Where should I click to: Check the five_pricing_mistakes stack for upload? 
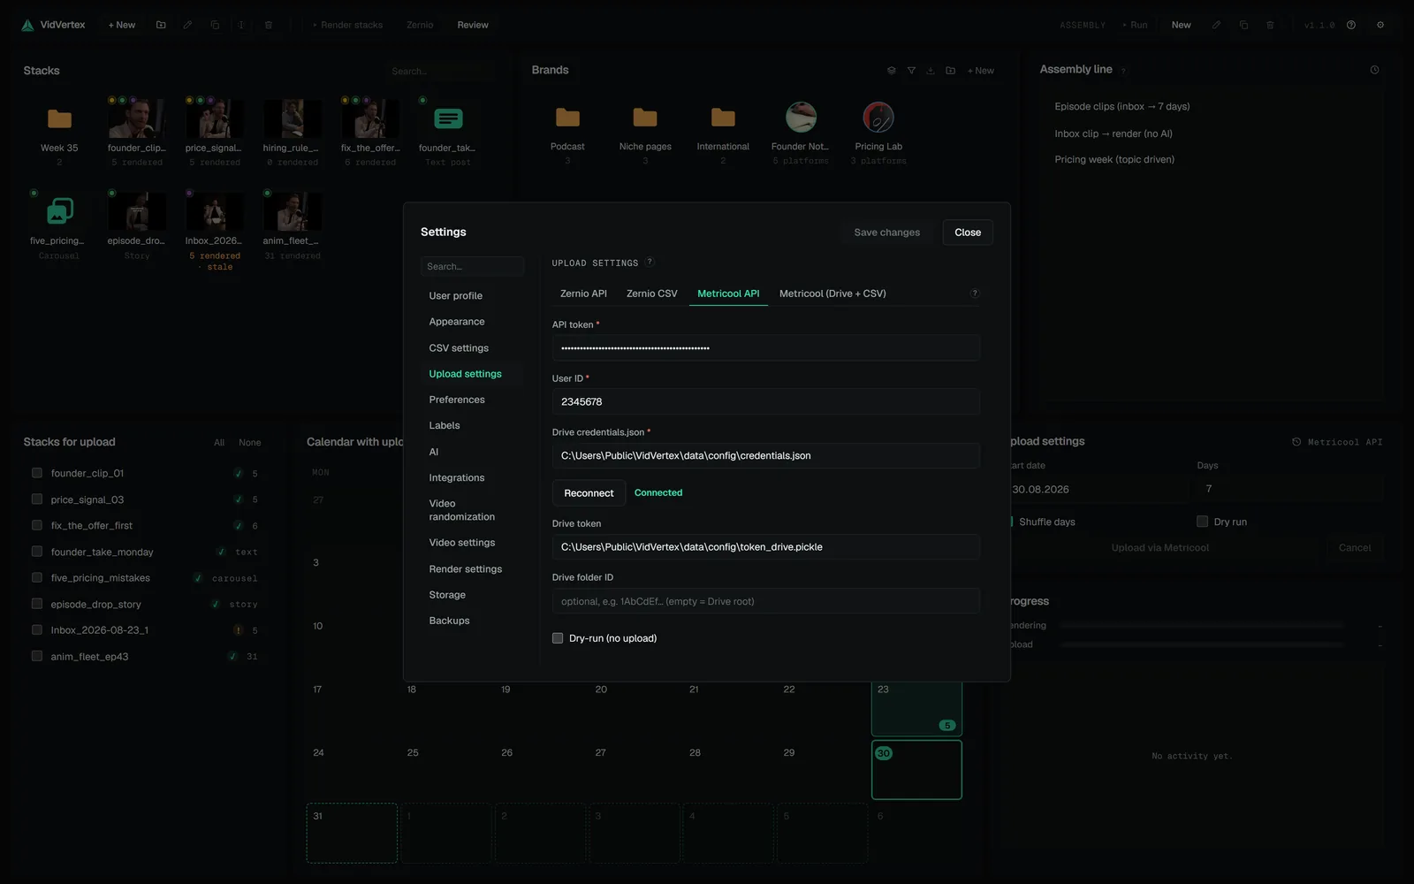pyautogui.click(x=37, y=577)
